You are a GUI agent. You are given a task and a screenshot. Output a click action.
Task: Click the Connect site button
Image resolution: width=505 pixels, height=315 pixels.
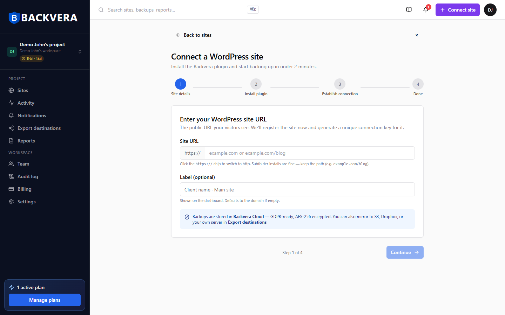[x=458, y=10]
